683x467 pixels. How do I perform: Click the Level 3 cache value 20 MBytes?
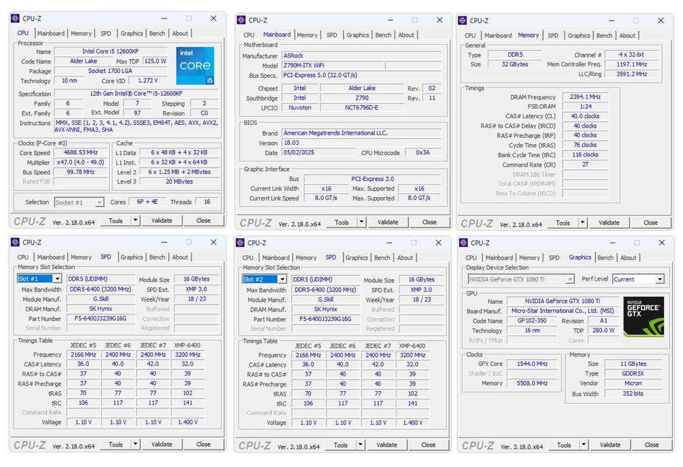pyautogui.click(x=179, y=182)
